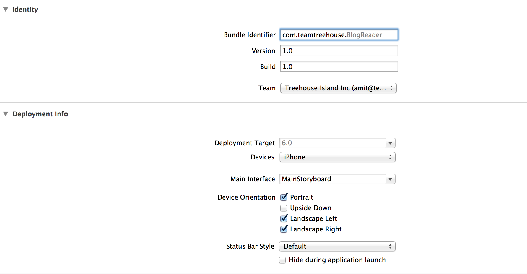
Task: Uncheck the Portrait orientation checkbox
Action: [x=284, y=197]
